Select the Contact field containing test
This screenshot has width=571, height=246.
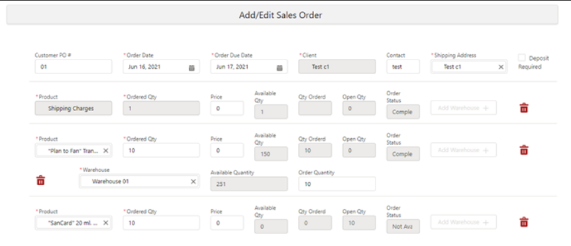tap(403, 67)
